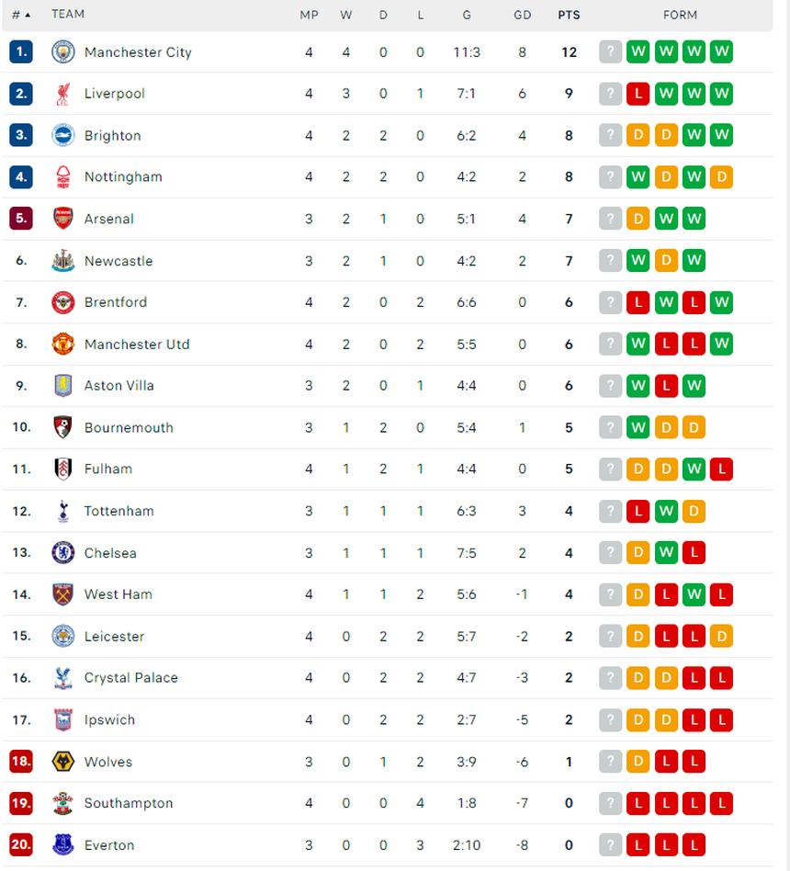This screenshot has width=790, height=871.
Task: Click the Chelsea club badge
Action: 62,553
